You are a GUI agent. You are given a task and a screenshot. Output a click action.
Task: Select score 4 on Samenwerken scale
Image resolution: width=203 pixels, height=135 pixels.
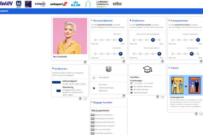(192, 54)
